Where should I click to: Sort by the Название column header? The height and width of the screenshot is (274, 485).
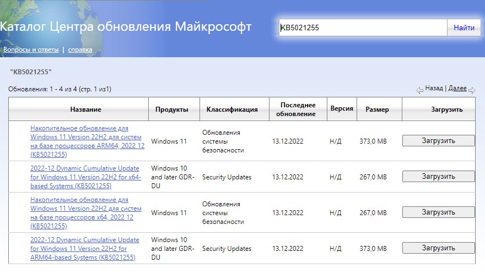pyautogui.click(x=79, y=109)
